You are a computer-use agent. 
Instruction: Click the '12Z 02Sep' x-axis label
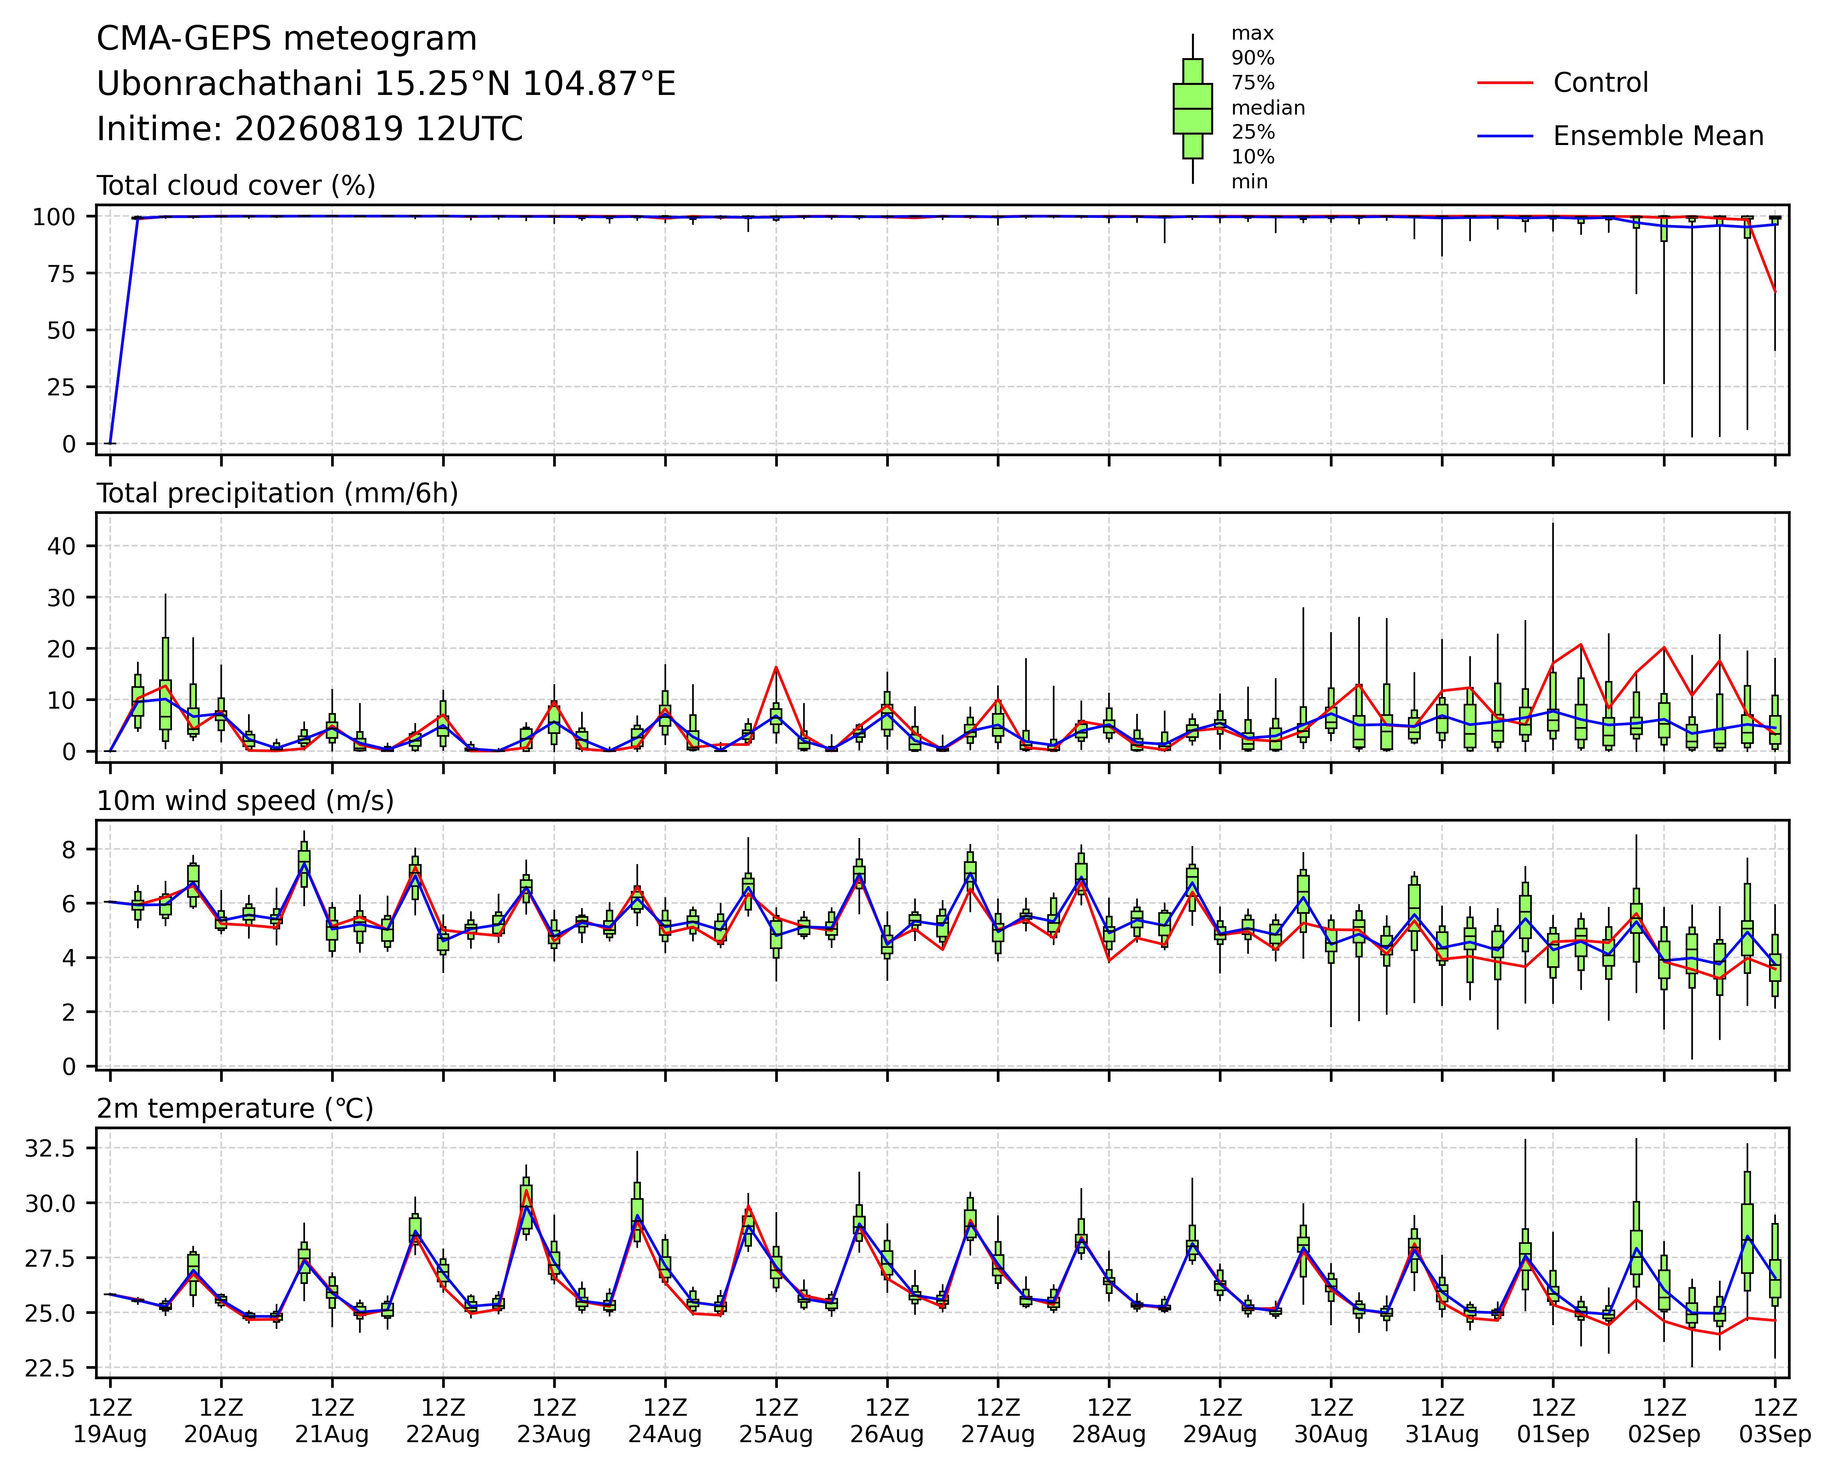(x=1664, y=1421)
